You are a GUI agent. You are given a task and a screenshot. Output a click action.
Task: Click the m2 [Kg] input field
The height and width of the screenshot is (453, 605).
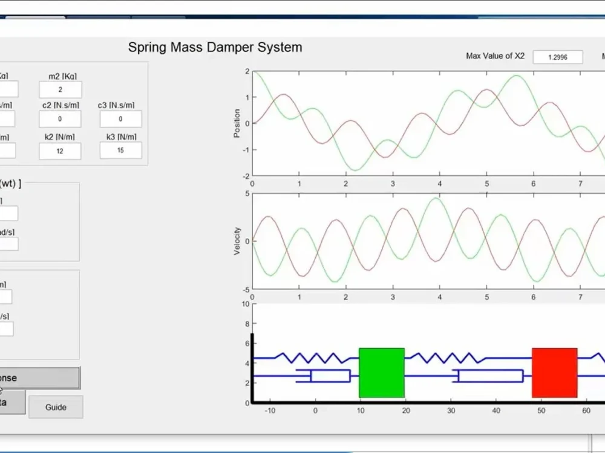pyautogui.click(x=61, y=89)
